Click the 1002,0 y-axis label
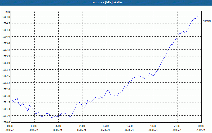Screen dimensions: 212x133 pyautogui.click(x=6, y=89)
